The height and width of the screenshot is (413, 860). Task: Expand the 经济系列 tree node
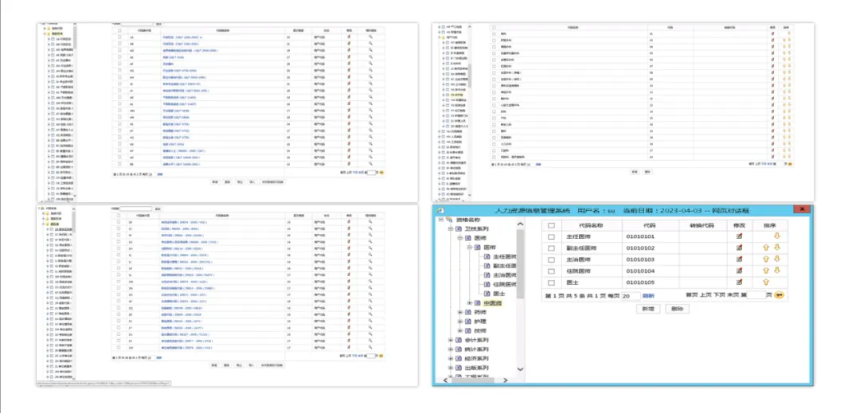(x=450, y=359)
